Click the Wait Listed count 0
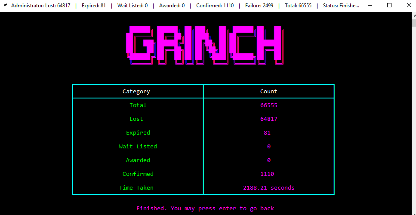 click(269, 147)
